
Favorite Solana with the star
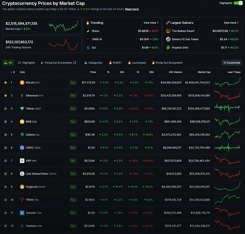6,135
